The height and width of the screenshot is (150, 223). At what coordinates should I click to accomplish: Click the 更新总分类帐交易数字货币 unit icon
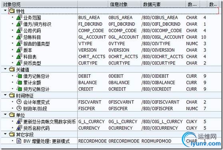[x=19, y=121]
